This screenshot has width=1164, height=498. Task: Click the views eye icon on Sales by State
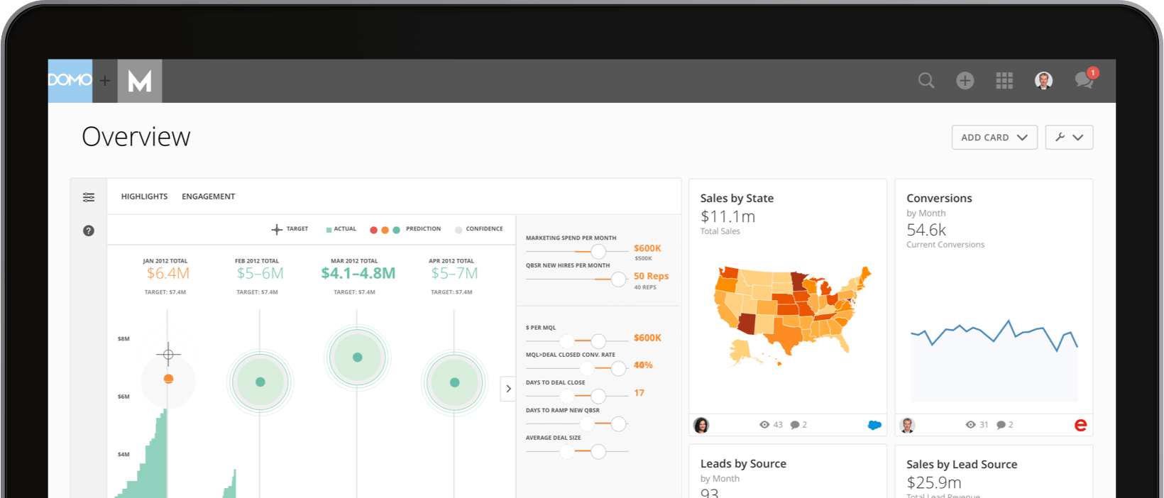[764, 425]
